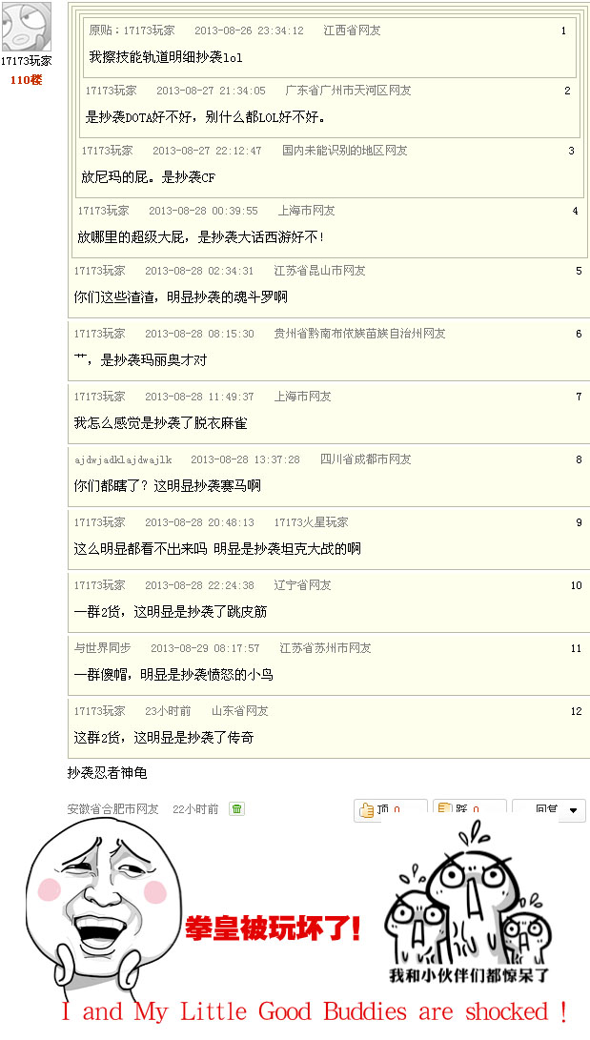Click the original post 我擦技能轨道明细抄袭lol
The height and width of the screenshot is (1040, 590).
pyautogui.click(x=166, y=57)
